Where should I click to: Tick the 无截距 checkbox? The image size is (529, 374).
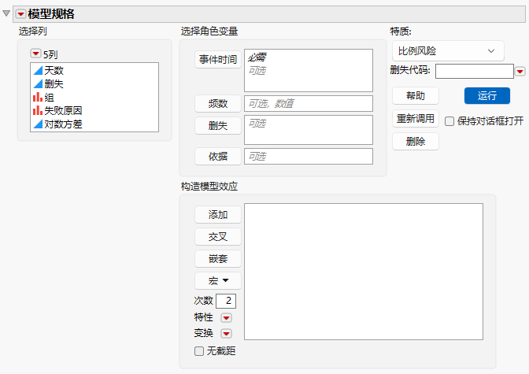click(x=199, y=351)
